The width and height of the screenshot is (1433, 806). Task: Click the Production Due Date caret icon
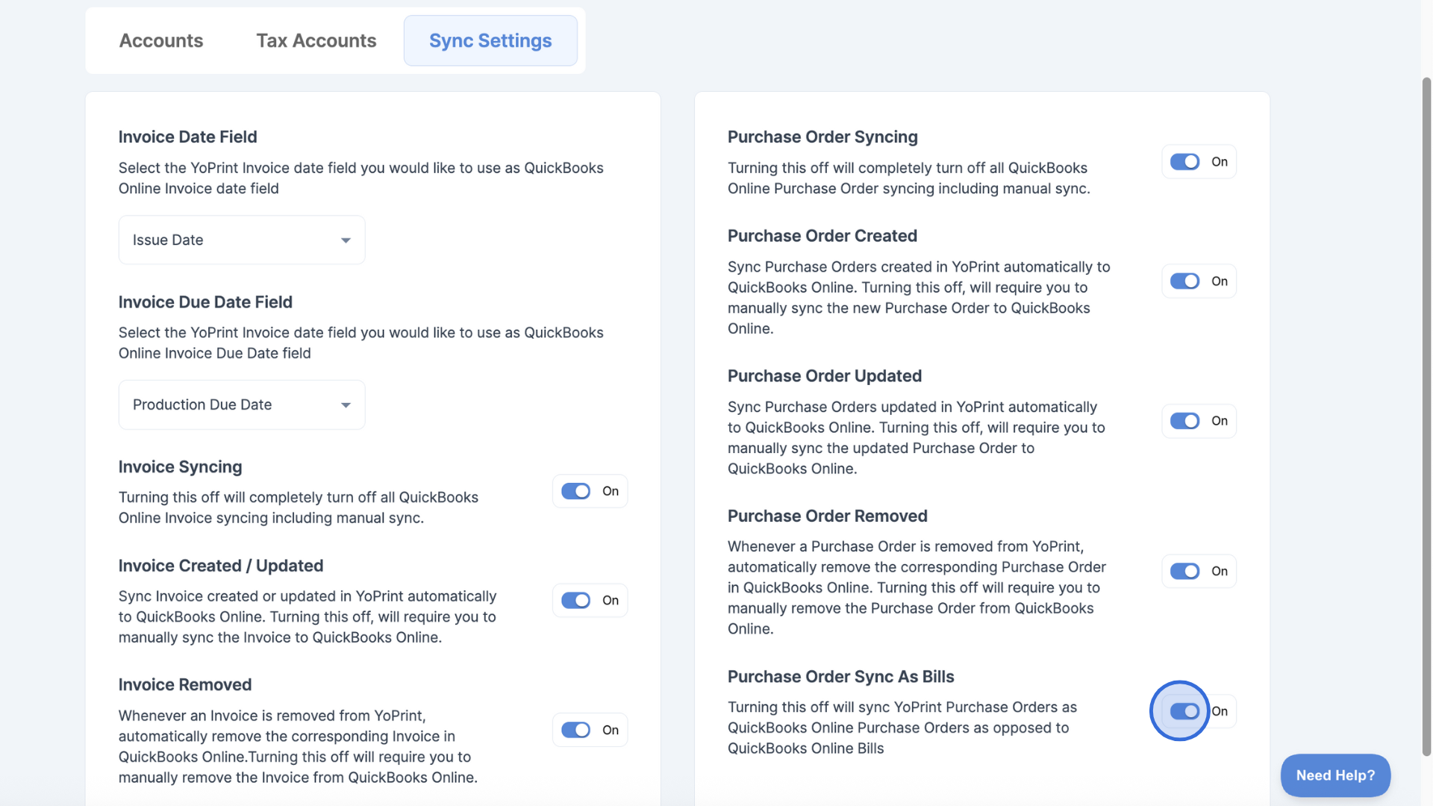[346, 405]
